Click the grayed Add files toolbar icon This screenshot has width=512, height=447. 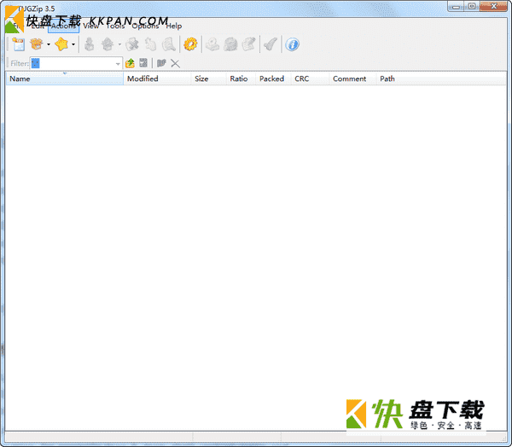coord(89,44)
